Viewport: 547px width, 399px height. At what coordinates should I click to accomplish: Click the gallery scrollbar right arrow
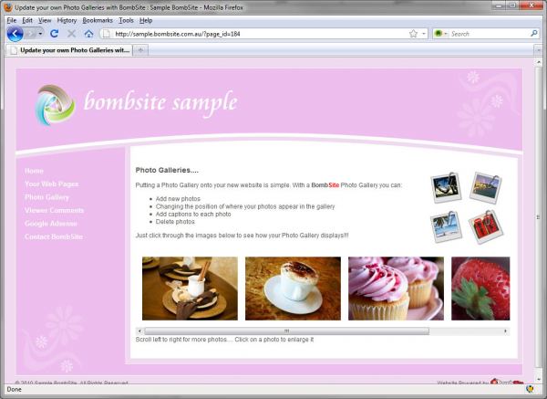tap(505, 331)
